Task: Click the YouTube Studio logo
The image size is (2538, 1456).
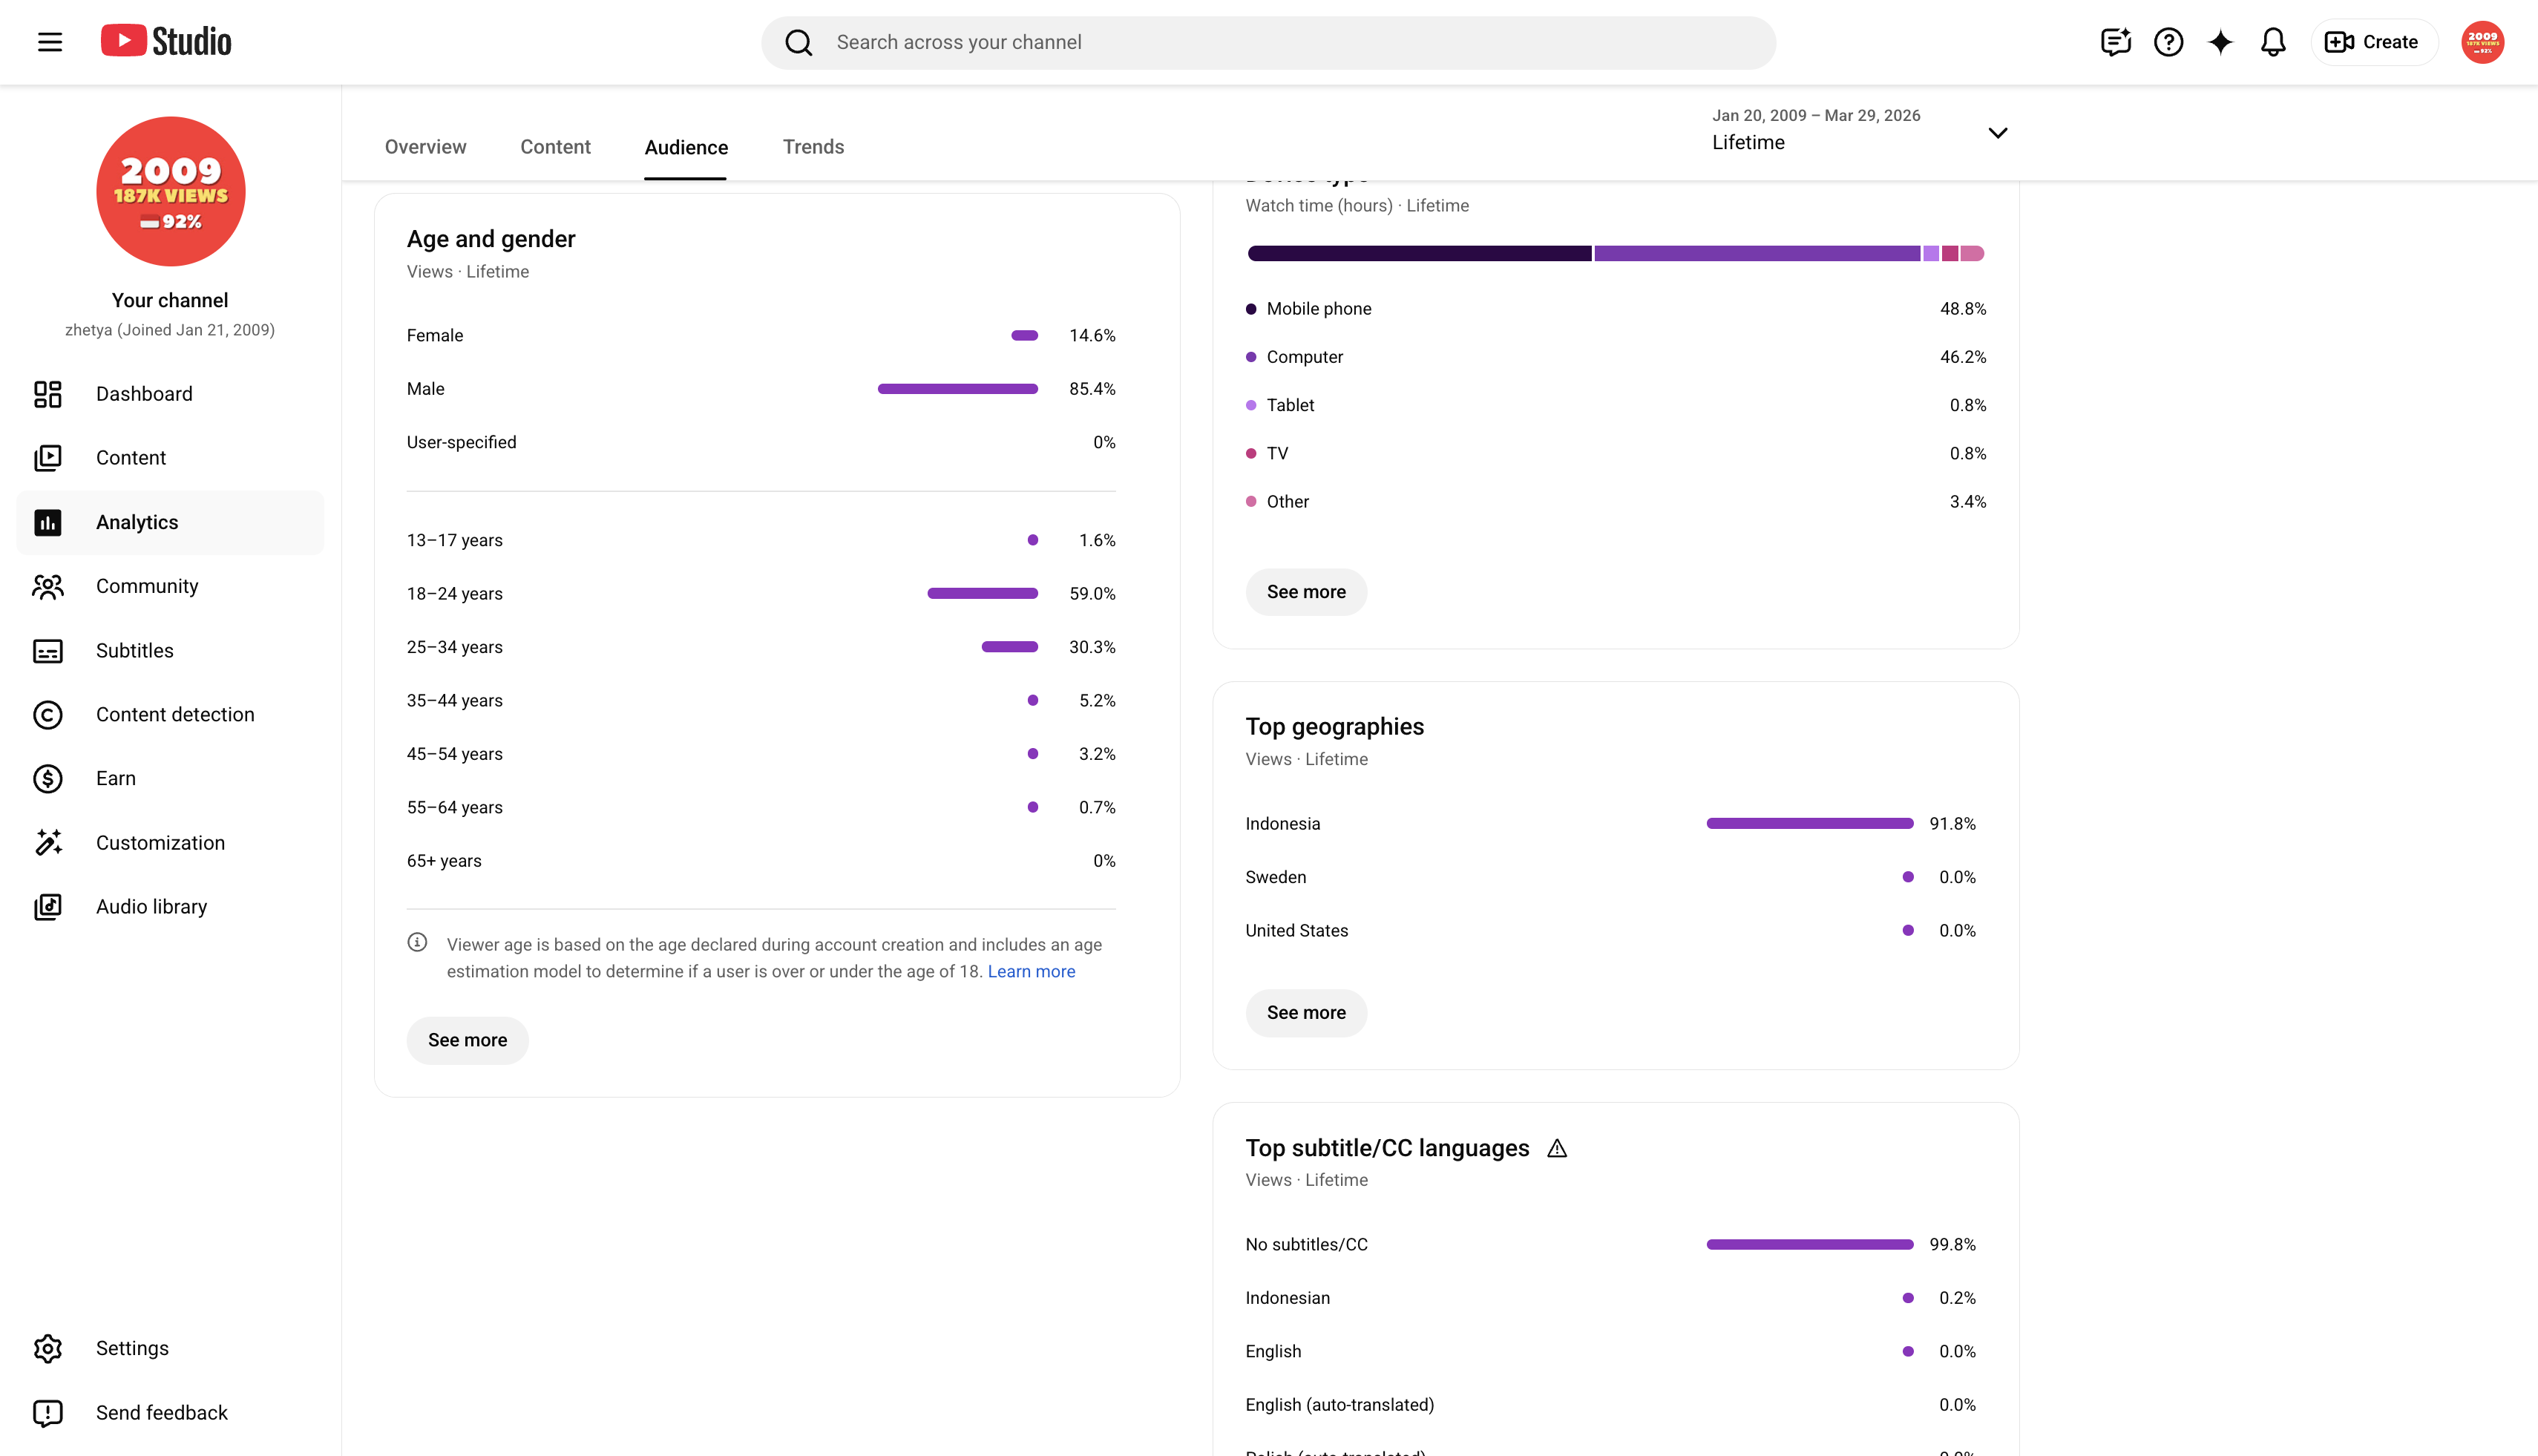Action: click(x=166, y=41)
